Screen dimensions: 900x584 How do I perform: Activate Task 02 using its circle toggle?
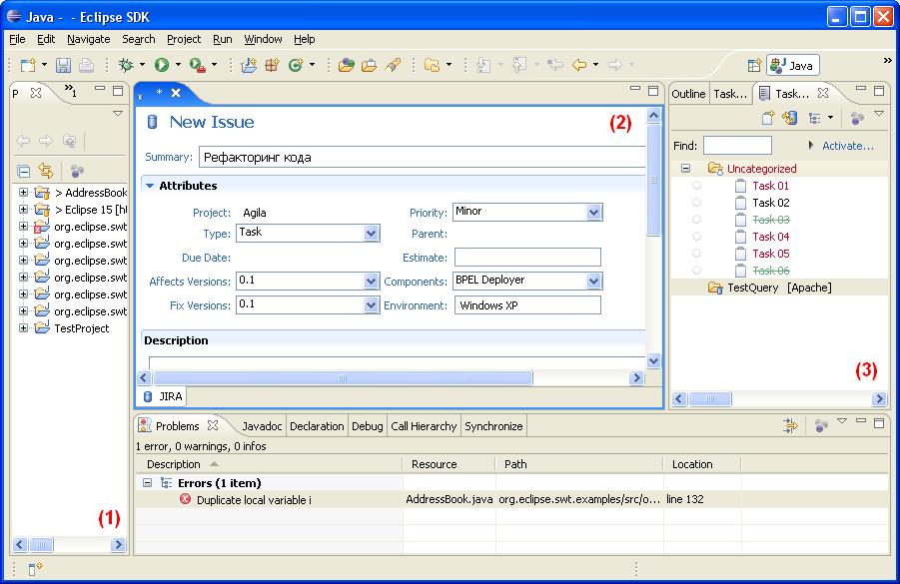point(697,203)
